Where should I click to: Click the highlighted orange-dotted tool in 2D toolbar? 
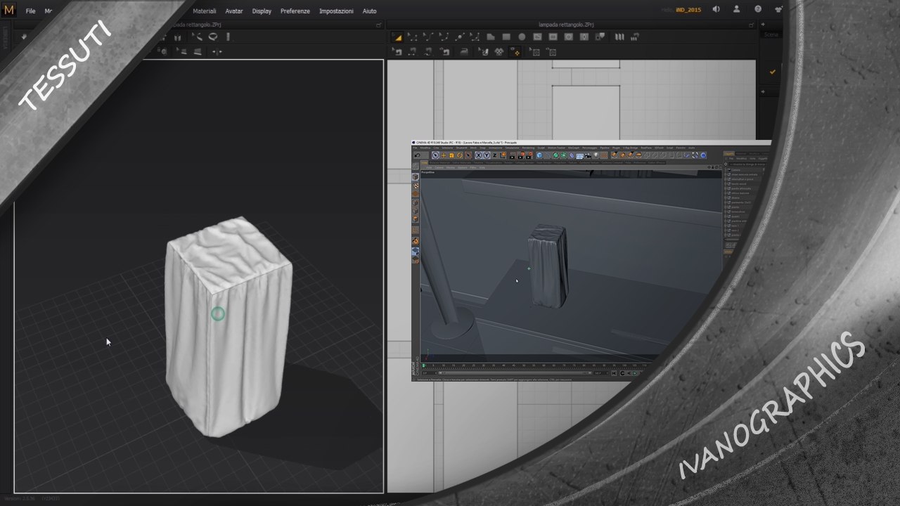[x=515, y=52]
